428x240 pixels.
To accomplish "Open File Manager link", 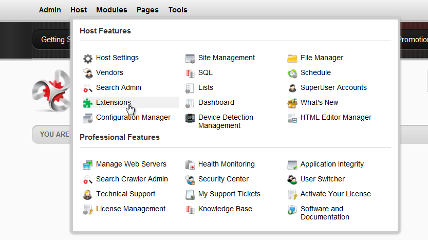I will [322, 58].
